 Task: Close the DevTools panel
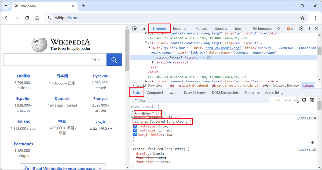pyautogui.click(x=317, y=29)
